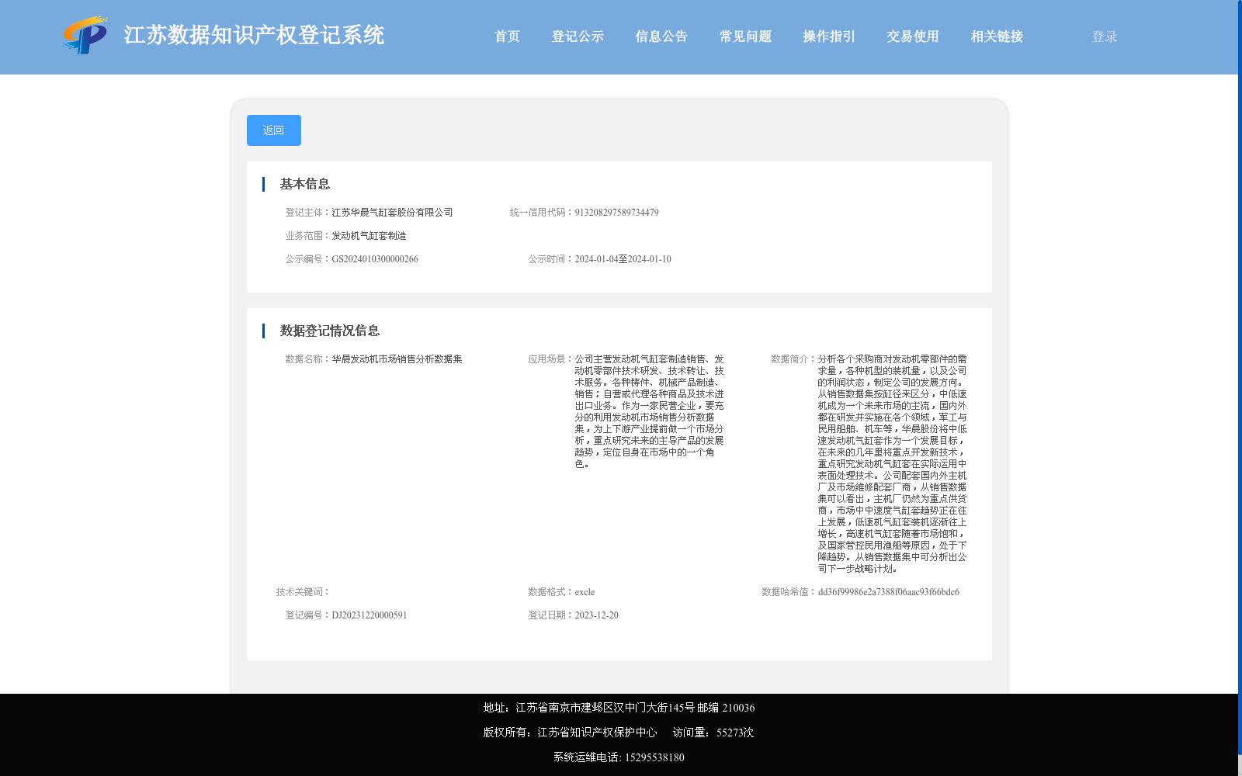Select data format value excle

(x=585, y=592)
